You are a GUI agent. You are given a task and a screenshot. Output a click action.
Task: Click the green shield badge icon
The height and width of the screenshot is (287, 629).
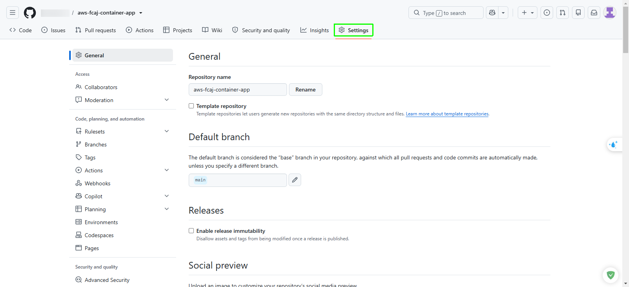(611, 275)
